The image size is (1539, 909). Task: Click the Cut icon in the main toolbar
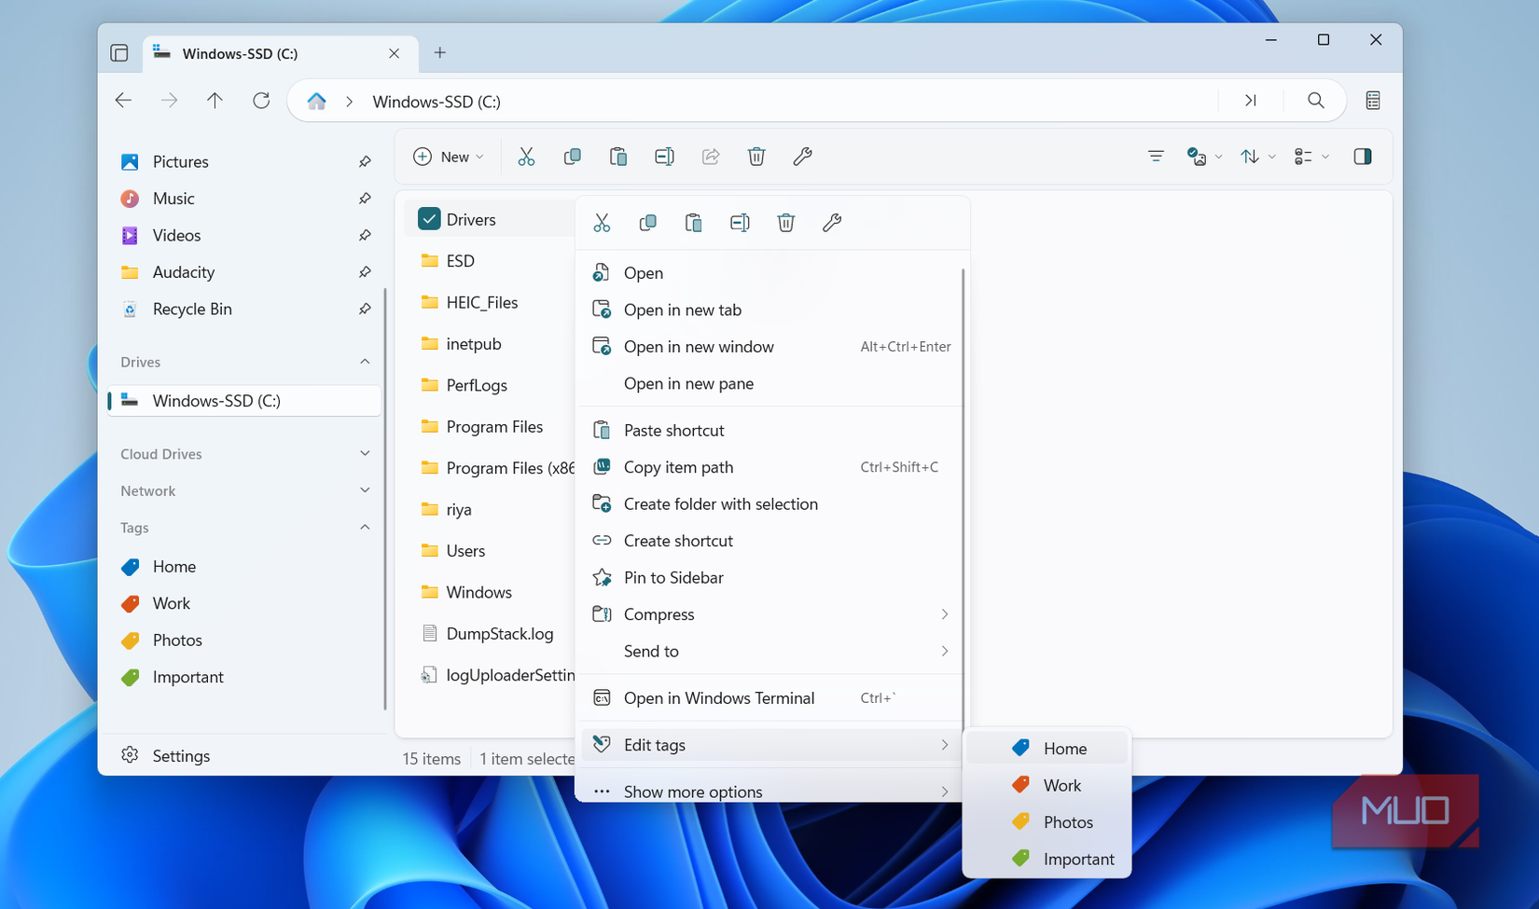(526, 157)
